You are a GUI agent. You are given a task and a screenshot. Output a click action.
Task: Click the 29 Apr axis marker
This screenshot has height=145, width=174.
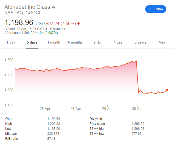[107, 109]
